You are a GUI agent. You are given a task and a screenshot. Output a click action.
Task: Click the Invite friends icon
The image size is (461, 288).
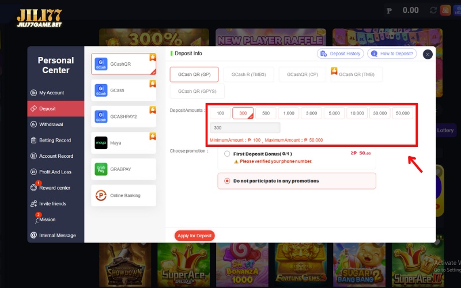(33, 204)
